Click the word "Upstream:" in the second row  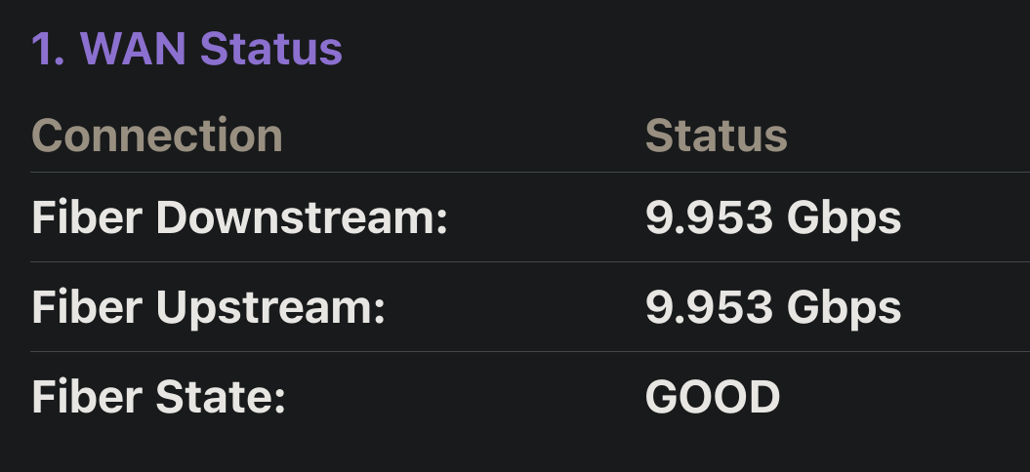tap(270, 307)
